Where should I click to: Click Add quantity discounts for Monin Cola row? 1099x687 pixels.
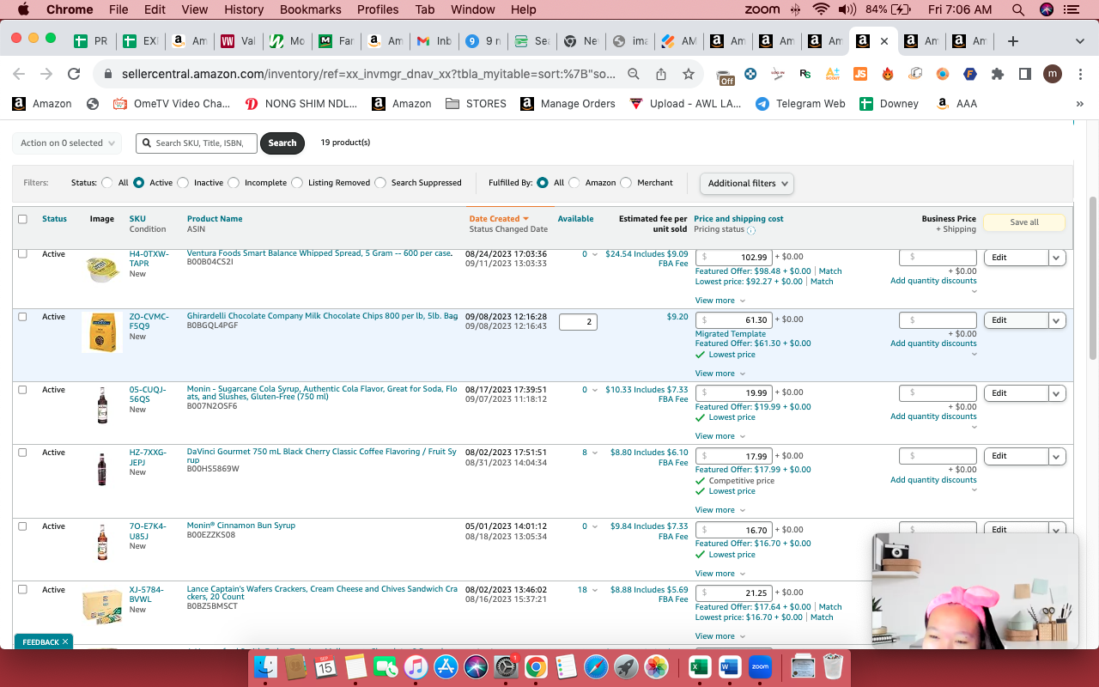[933, 416]
